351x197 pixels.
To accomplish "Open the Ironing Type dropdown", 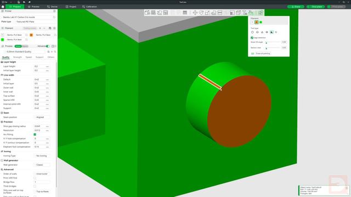I will (x=42, y=156).
